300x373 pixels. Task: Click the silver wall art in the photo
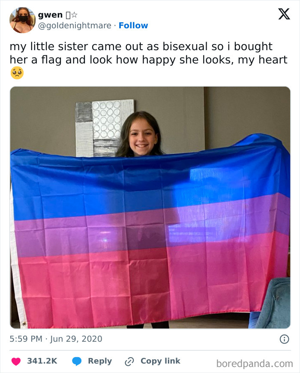coord(105,128)
